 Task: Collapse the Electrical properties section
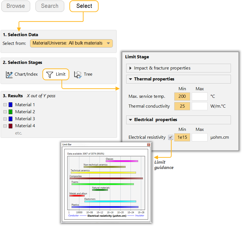130,120
